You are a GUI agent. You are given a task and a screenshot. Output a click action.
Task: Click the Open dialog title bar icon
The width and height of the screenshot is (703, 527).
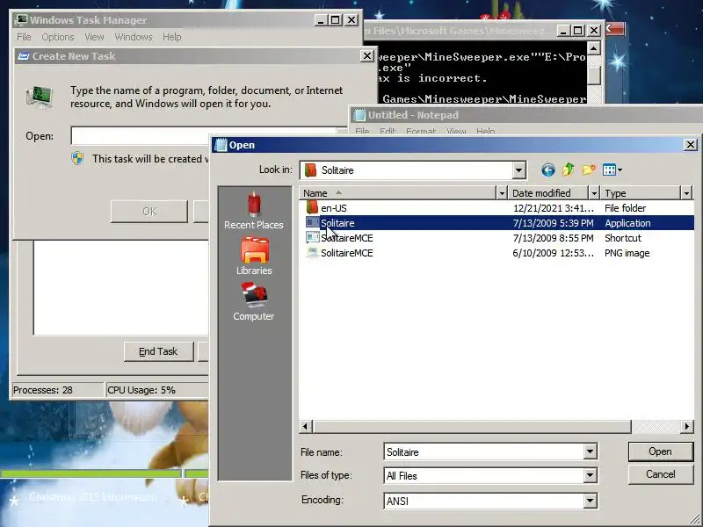tap(221, 145)
